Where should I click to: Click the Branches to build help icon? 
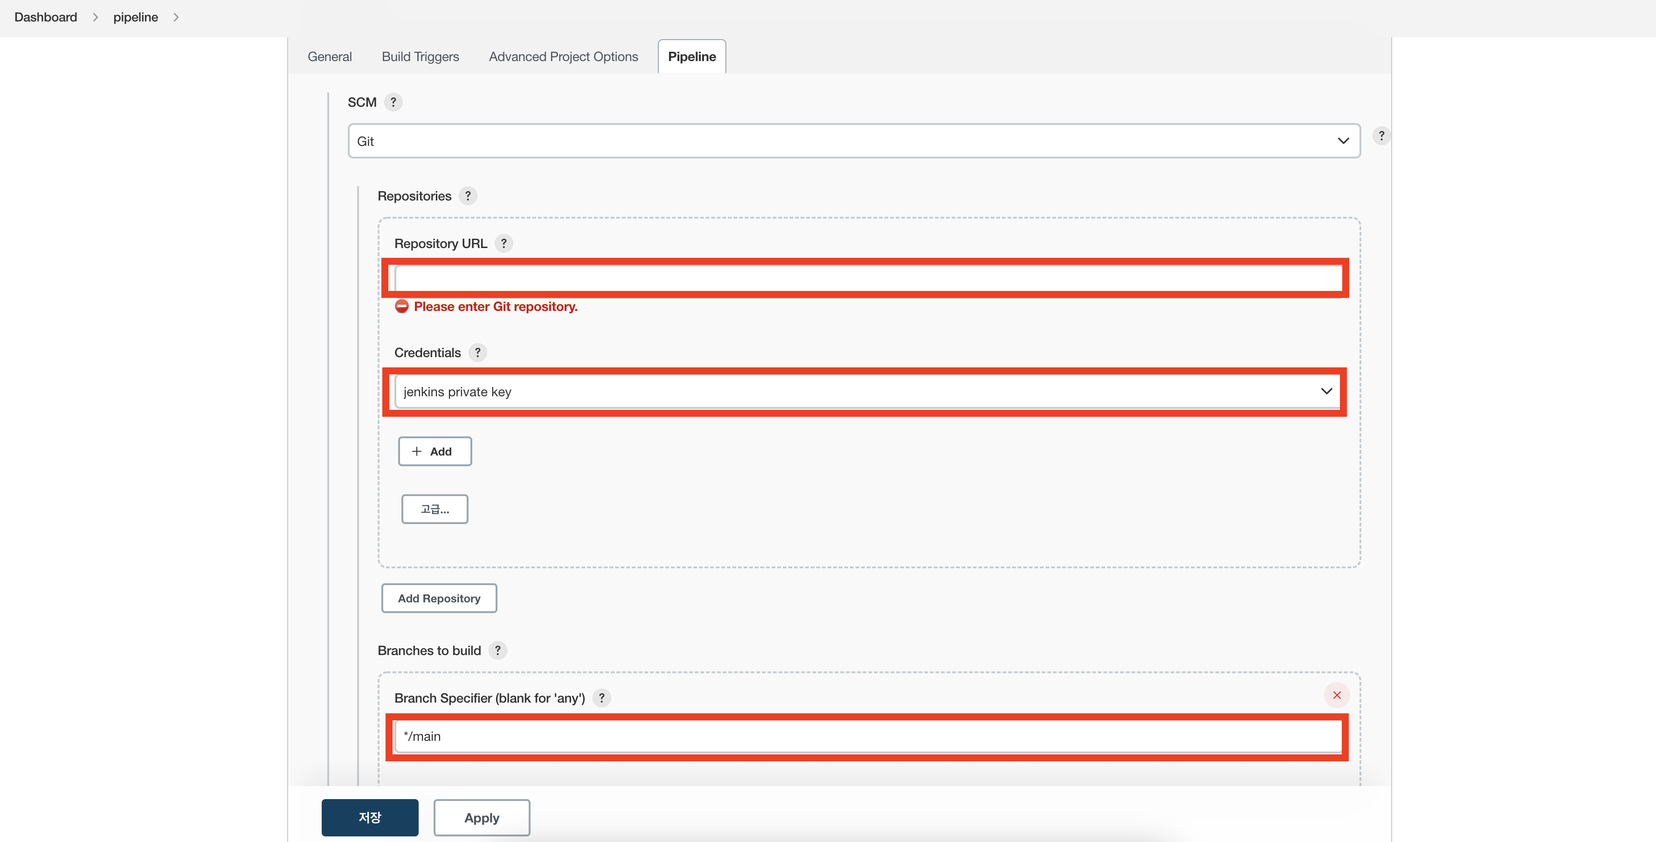coord(497,650)
